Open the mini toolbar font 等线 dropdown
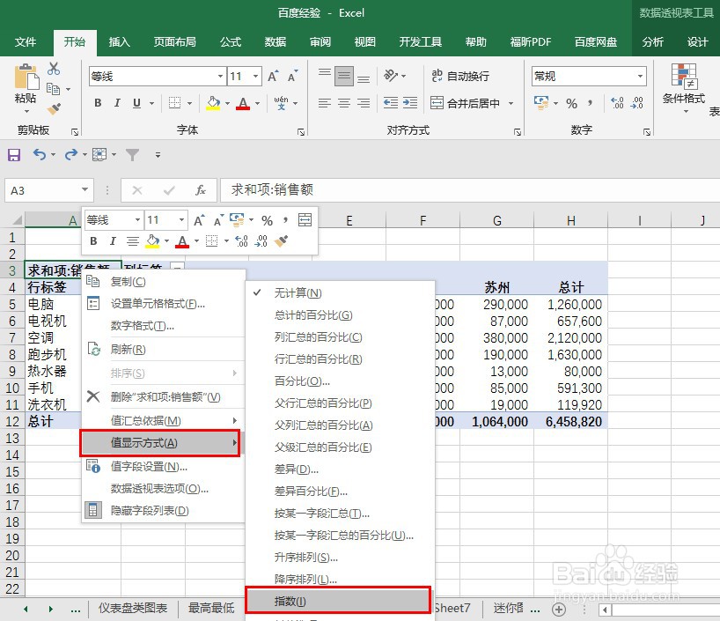 tap(137, 220)
